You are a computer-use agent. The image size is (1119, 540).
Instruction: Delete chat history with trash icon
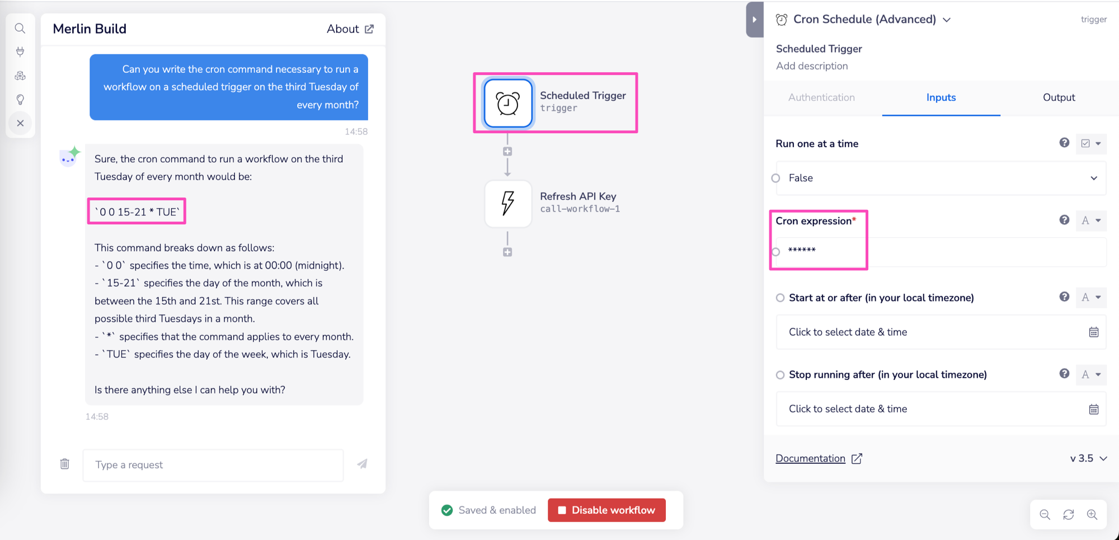65,464
